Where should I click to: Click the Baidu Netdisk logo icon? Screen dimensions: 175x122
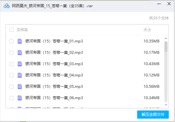point(7,6)
